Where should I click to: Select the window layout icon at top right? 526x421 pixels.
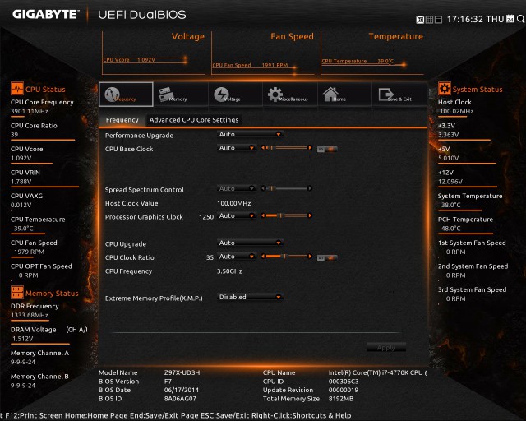pos(438,20)
